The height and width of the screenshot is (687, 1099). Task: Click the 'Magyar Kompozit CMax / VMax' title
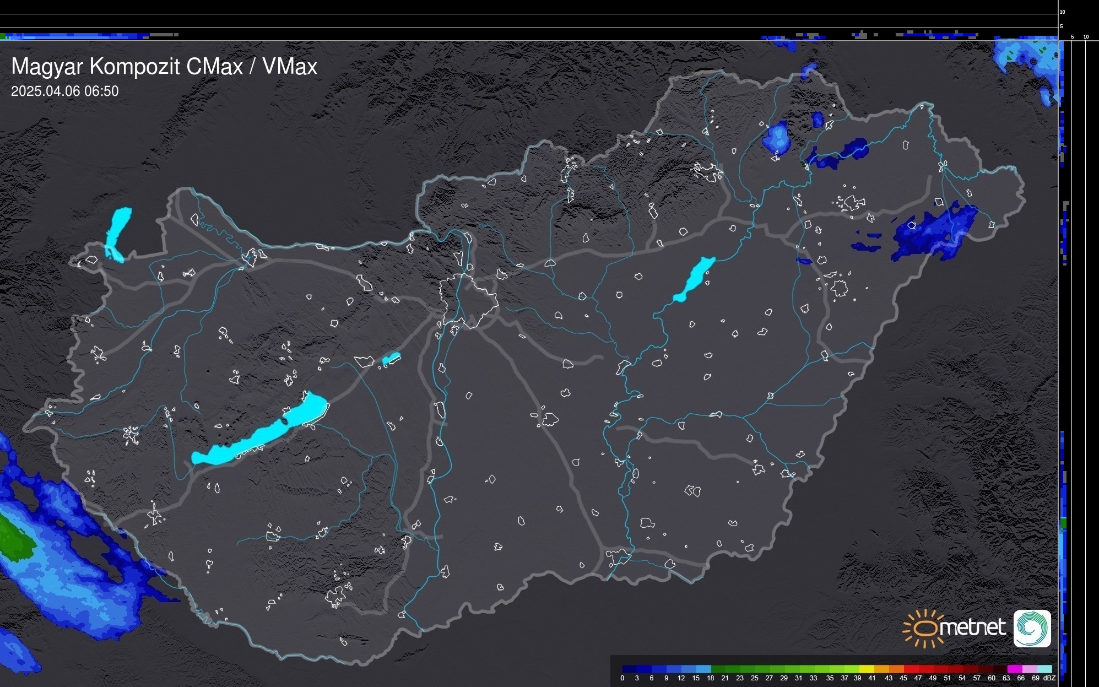[x=164, y=67]
